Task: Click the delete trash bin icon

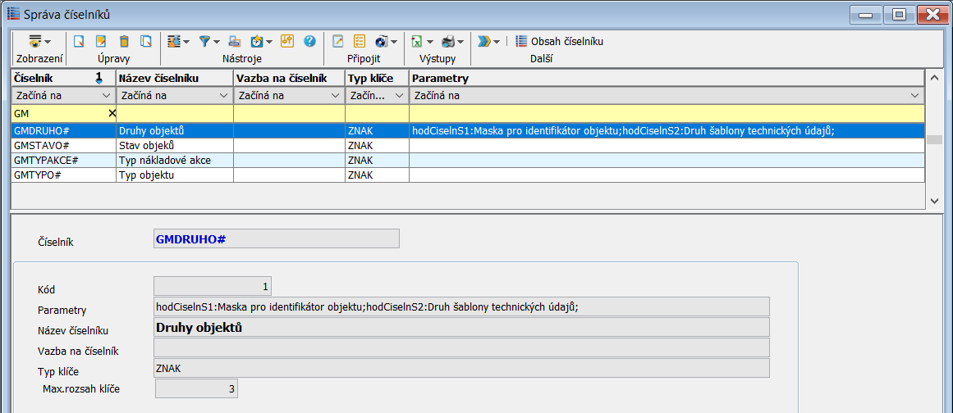Action: click(124, 41)
